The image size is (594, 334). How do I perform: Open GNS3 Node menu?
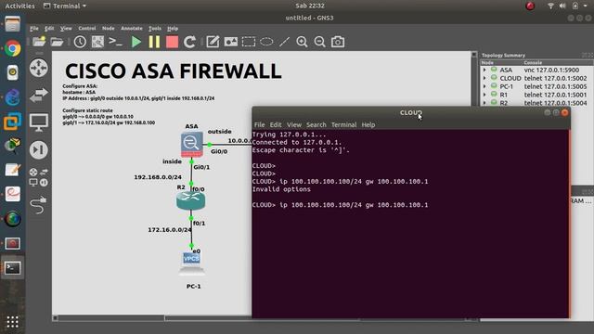point(108,29)
